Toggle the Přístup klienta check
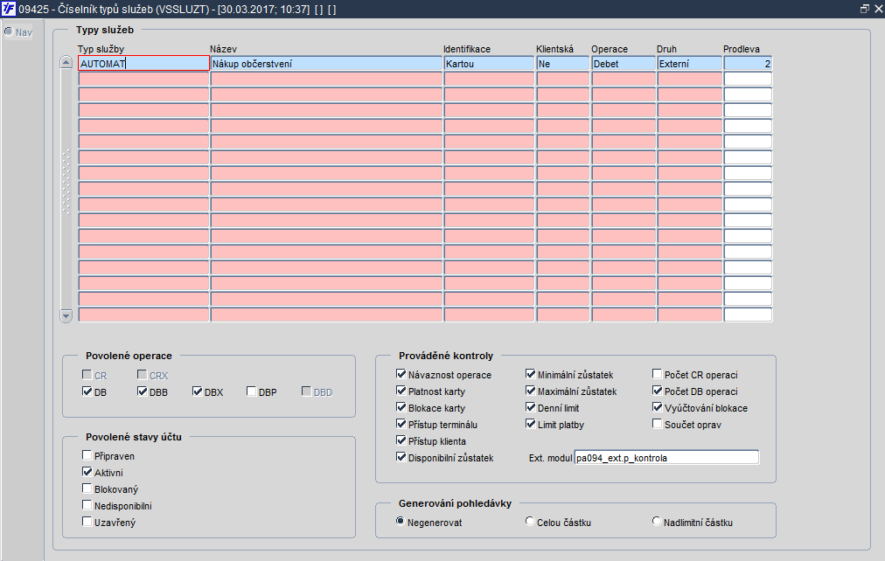 click(401, 440)
